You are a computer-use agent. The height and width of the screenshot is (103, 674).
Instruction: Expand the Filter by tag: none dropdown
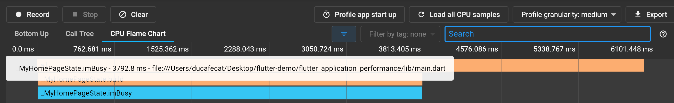pos(400,34)
